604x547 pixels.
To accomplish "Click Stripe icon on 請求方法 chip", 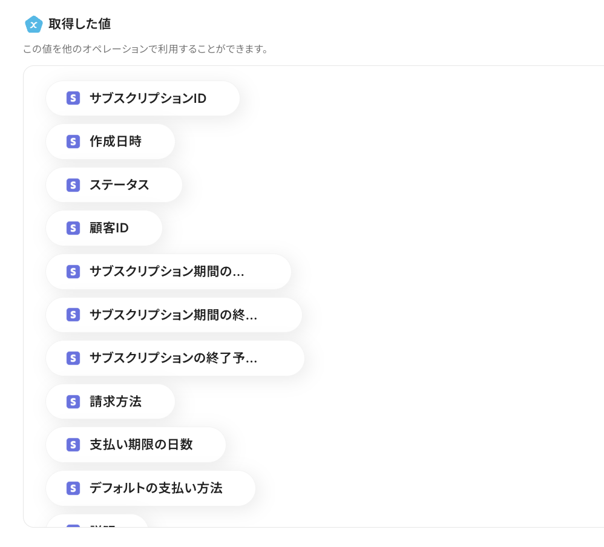I will 73,401.
